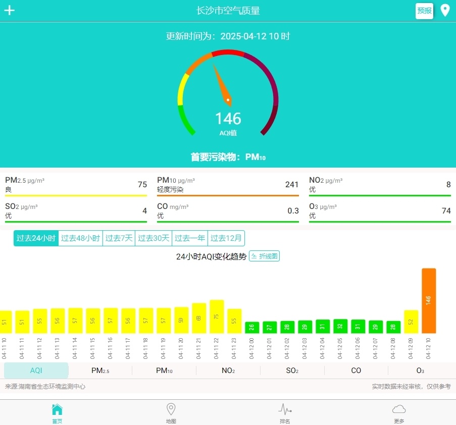Select the PM2.5 pollutant tab
Image resolution: width=456 pixels, height=425 pixels.
tap(99, 370)
